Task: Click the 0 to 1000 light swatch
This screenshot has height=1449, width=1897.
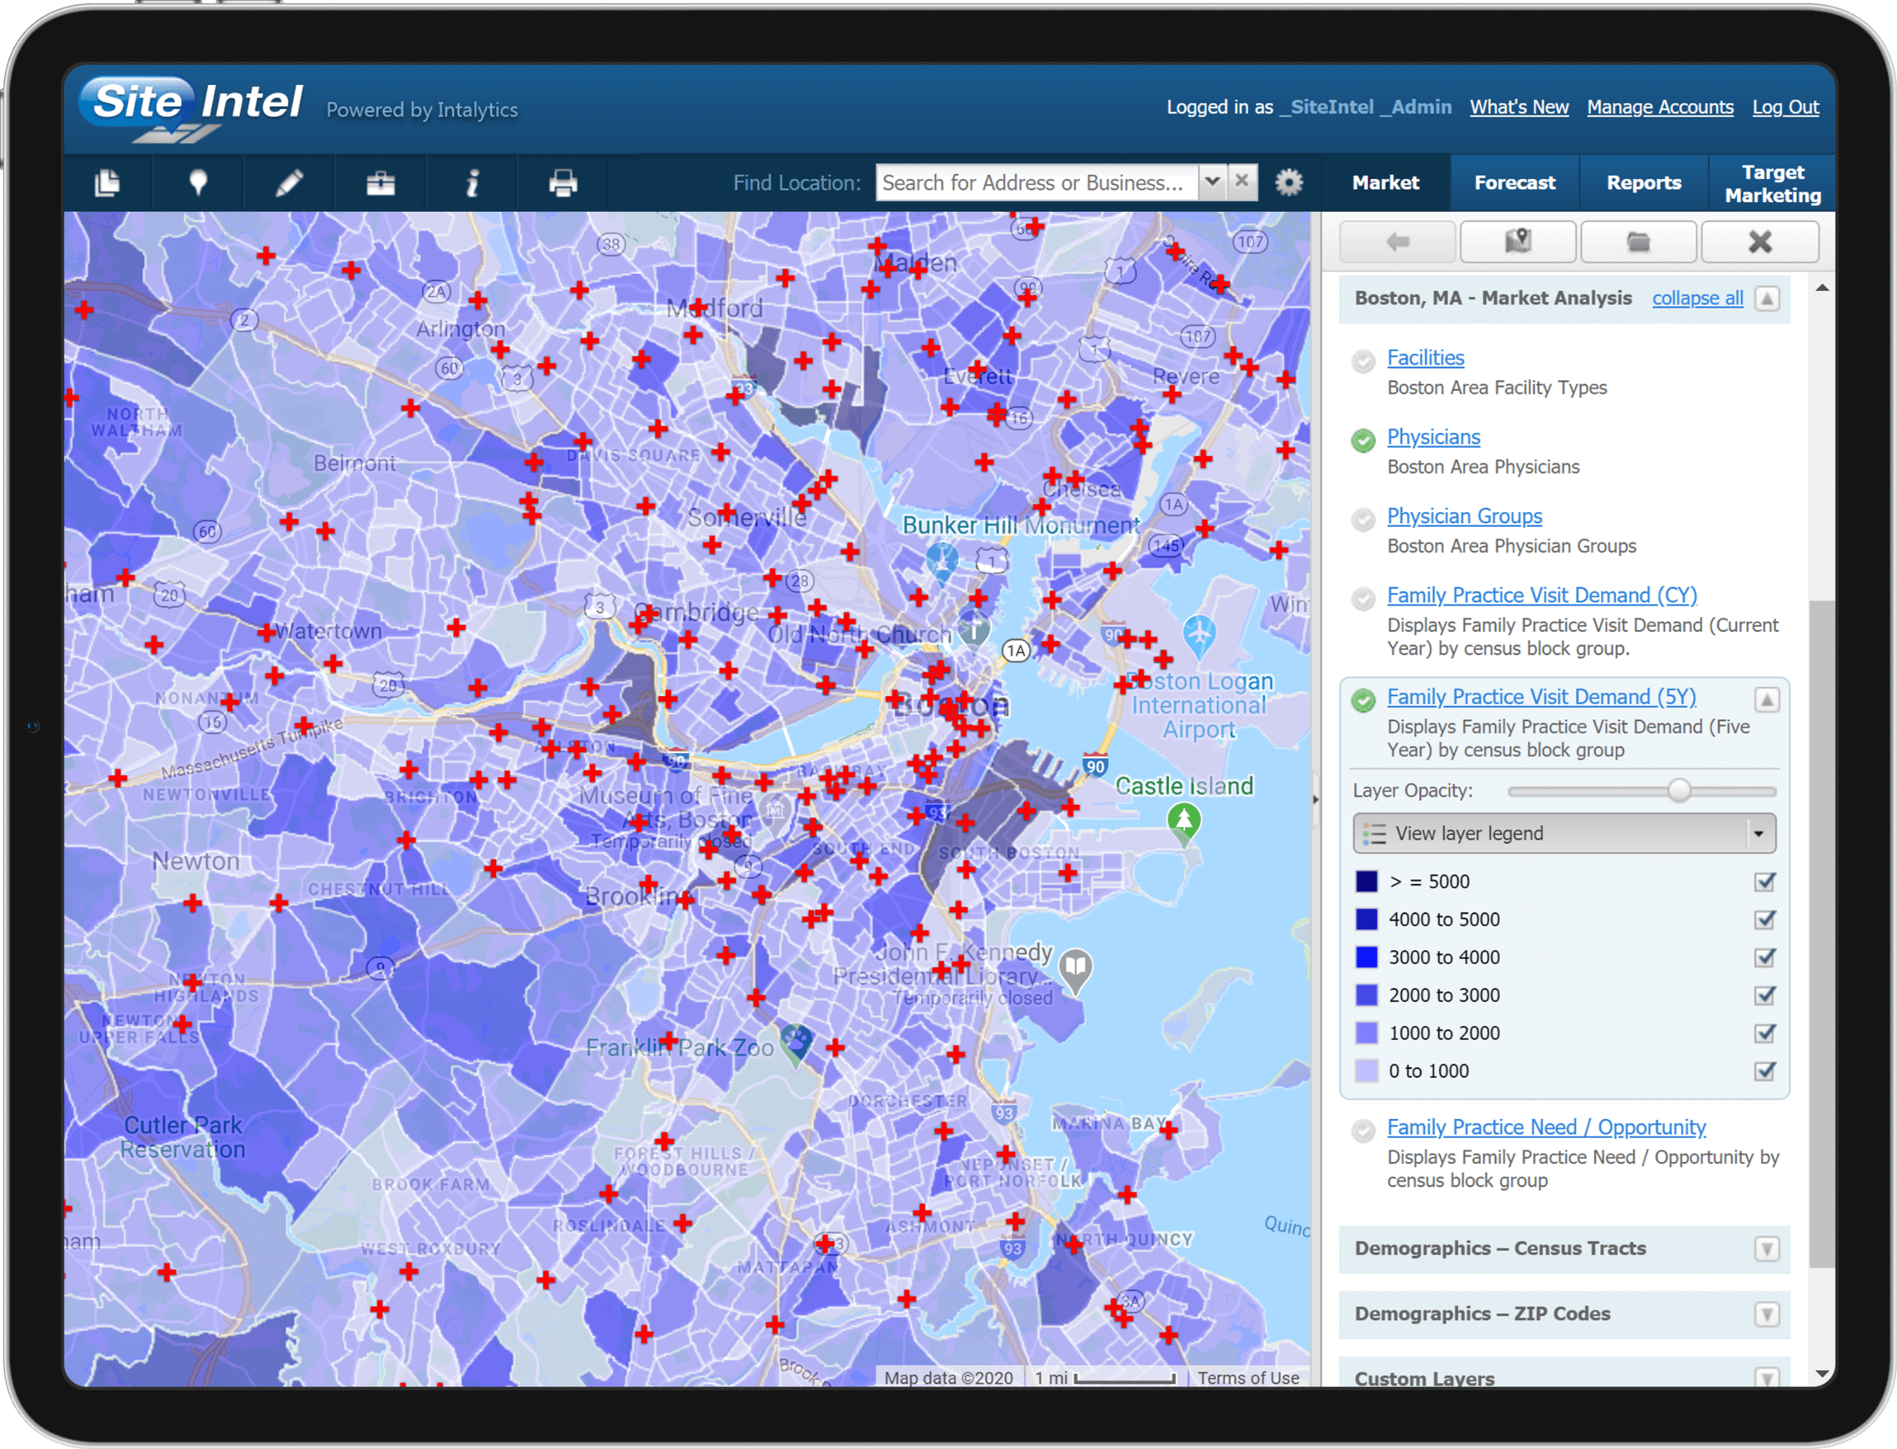Action: click(x=1366, y=1071)
